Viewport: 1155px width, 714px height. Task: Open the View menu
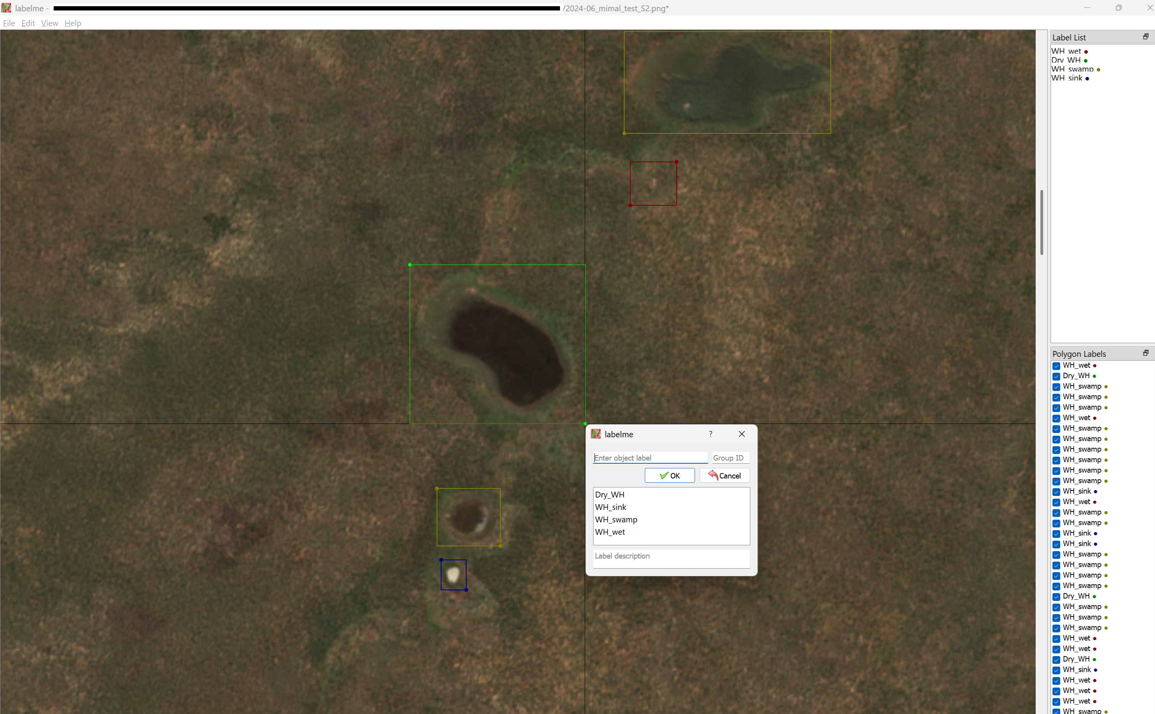tap(49, 23)
